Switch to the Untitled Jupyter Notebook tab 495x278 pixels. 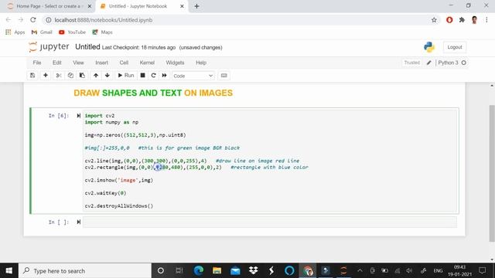pos(142,6)
